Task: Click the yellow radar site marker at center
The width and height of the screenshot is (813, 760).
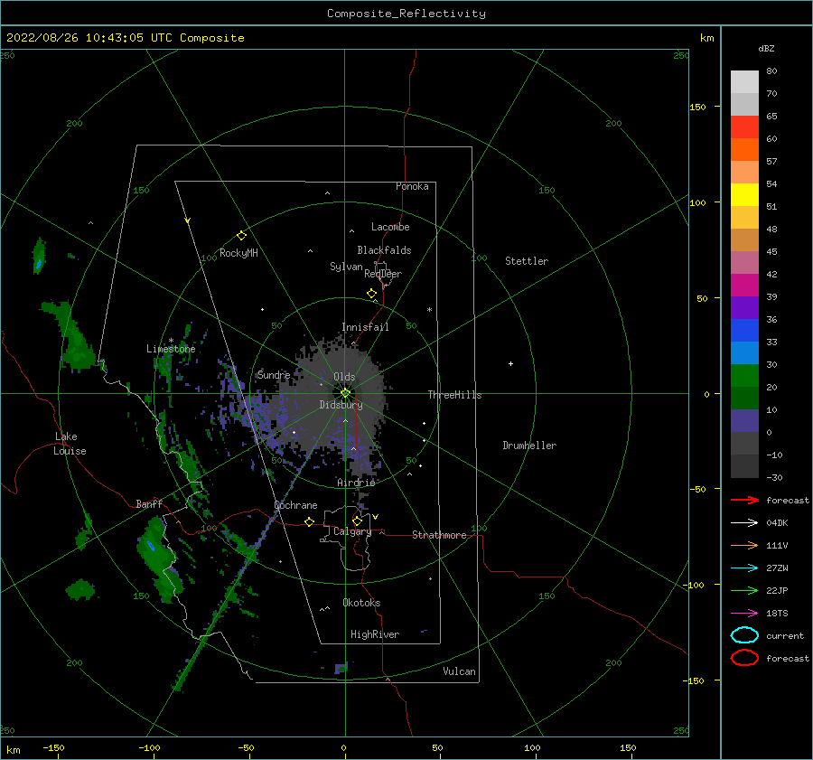Action: pos(345,393)
